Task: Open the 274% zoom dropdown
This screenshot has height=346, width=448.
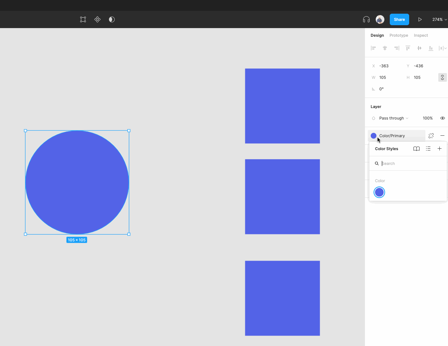Action: 439,19
